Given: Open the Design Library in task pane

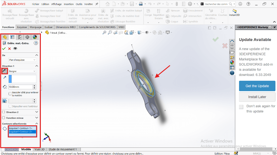Looking at the screenshot, I should pyautogui.click(x=232, y=47).
